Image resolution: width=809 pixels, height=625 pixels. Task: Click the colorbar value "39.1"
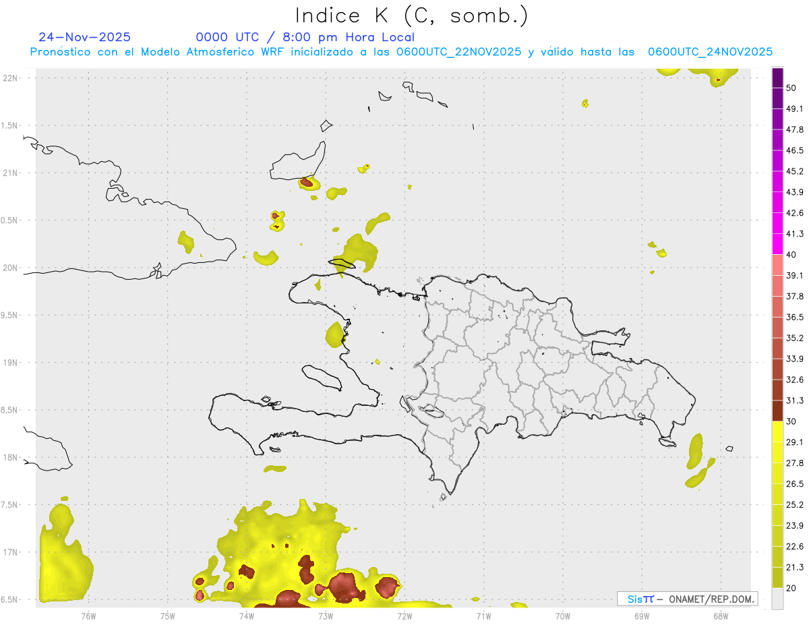795,275
